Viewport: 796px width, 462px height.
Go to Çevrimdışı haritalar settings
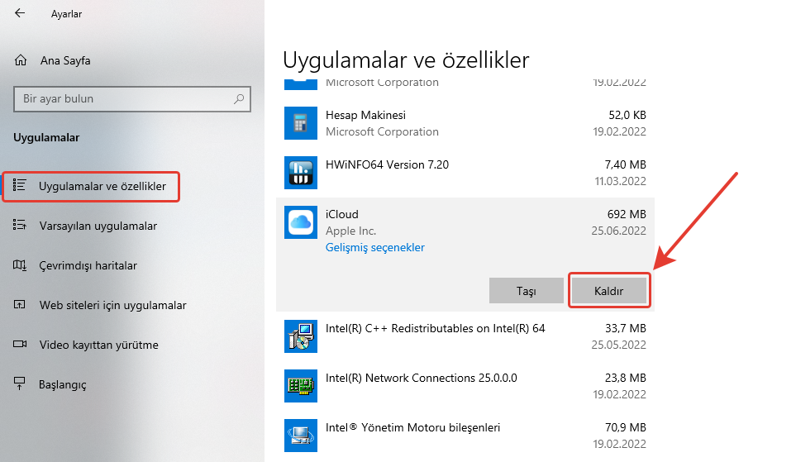(x=88, y=265)
